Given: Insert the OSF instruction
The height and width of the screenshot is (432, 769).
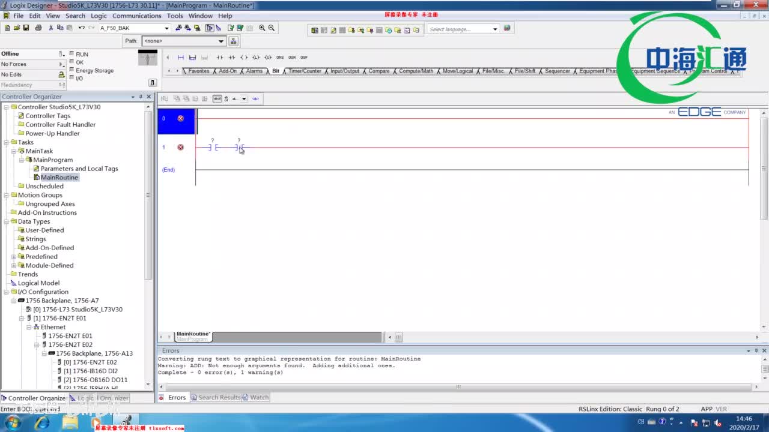Looking at the screenshot, I should click(x=304, y=58).
